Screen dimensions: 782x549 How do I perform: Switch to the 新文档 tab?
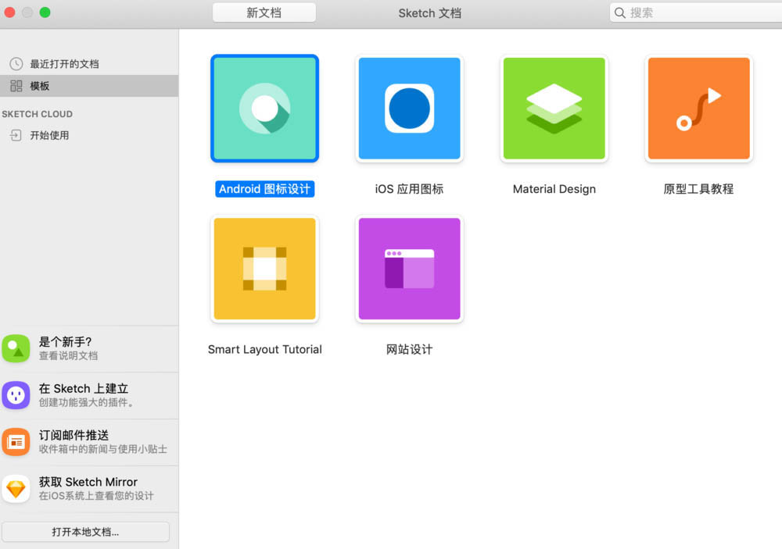point(264,12)
